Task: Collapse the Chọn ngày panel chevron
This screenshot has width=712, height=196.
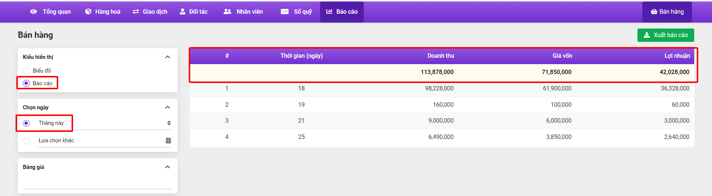Action: click(168, 107)
